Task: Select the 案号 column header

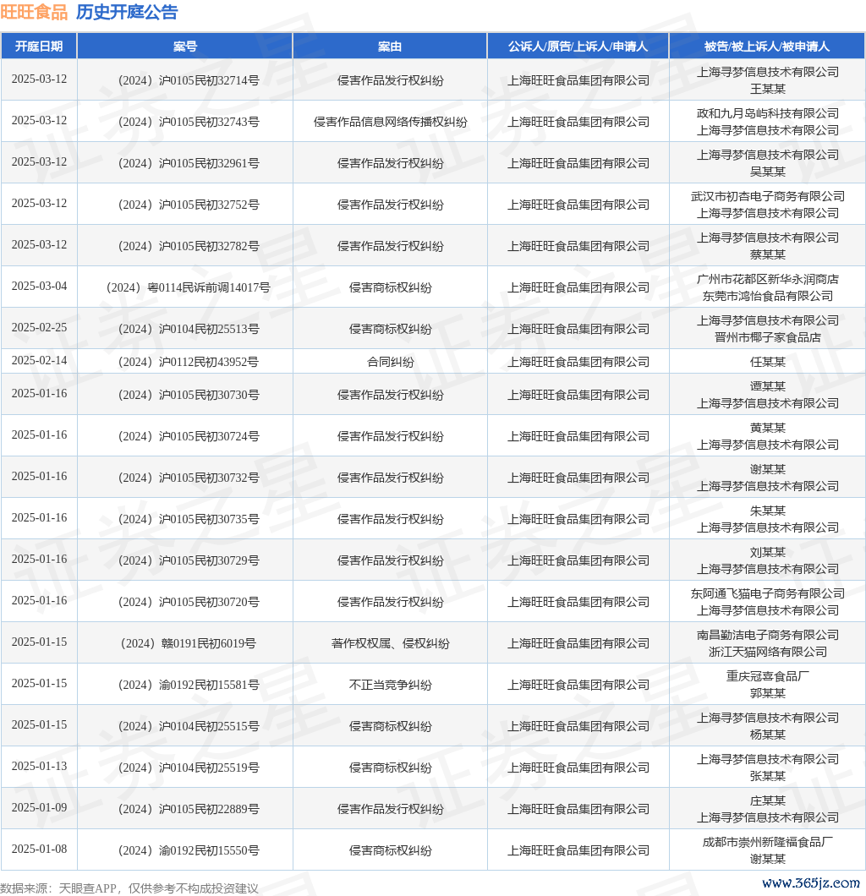Action: 184,46
